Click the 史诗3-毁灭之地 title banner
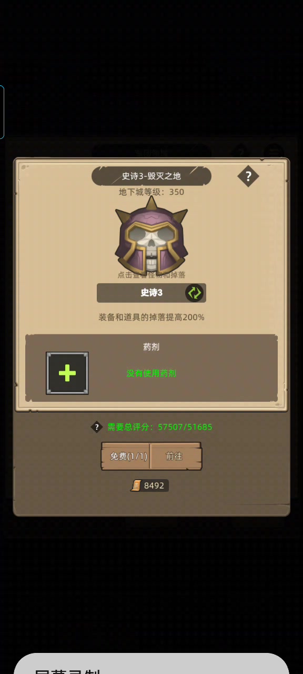The width and height of the screenshot is (303, 674). 151,176
